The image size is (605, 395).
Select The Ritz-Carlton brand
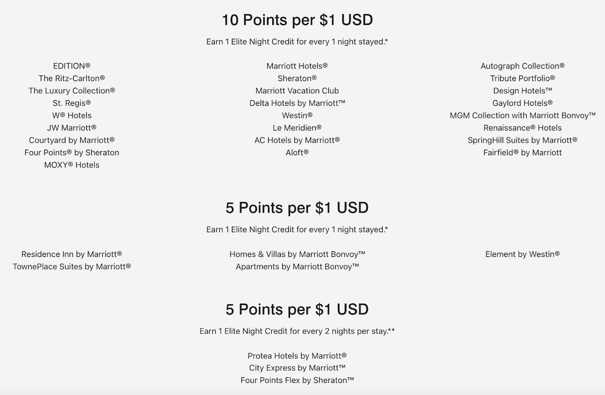tap(72, 78)
